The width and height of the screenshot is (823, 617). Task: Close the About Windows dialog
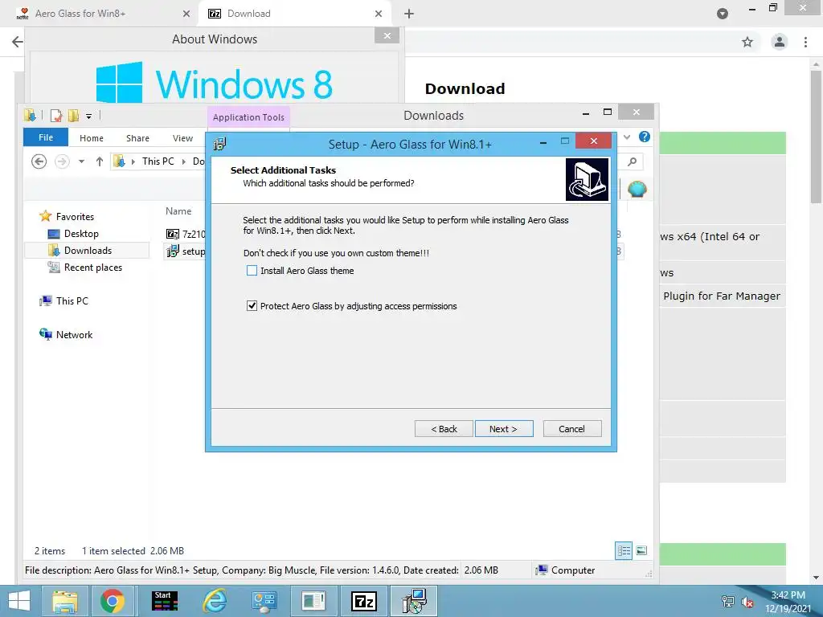click(x=387, y=35)
